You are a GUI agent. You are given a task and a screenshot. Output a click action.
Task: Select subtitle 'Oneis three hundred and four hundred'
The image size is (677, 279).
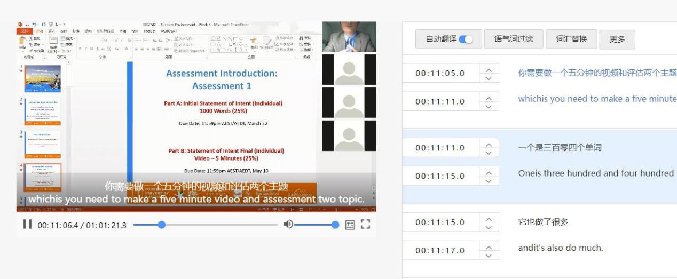[x=596, y=173]
